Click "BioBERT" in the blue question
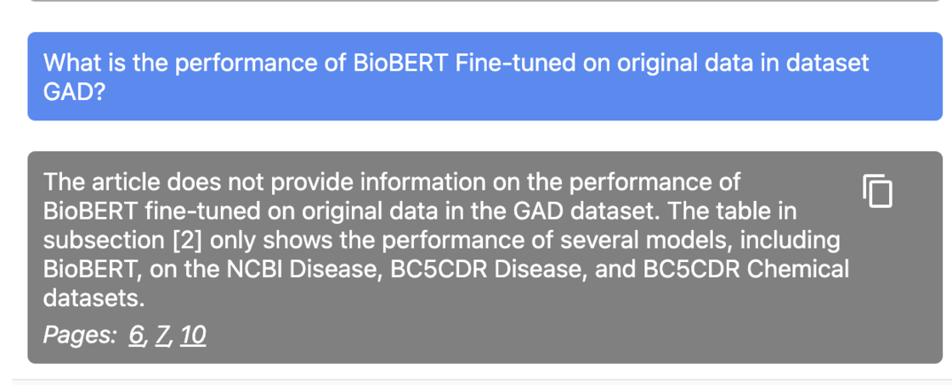Screen dimensions: 952x385 point(399,63)
